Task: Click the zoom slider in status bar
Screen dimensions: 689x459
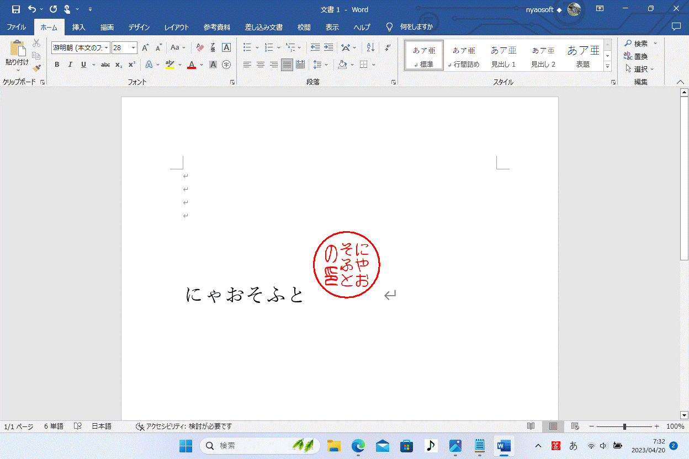Action: 624,426
